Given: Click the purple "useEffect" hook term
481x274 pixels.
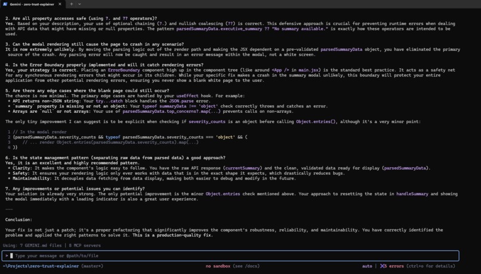Looking at the screenshot, I should tap(187, 96).
